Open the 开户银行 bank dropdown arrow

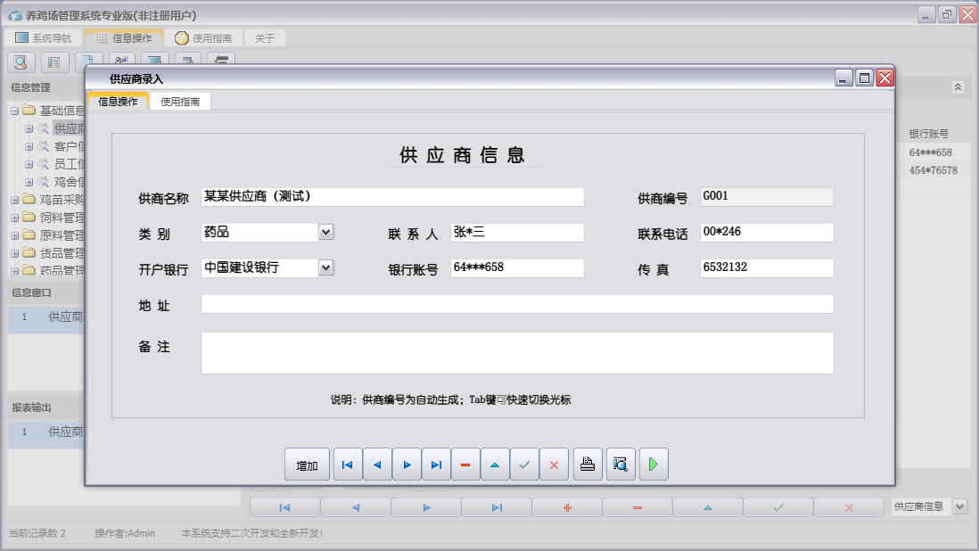pos(325,267)
